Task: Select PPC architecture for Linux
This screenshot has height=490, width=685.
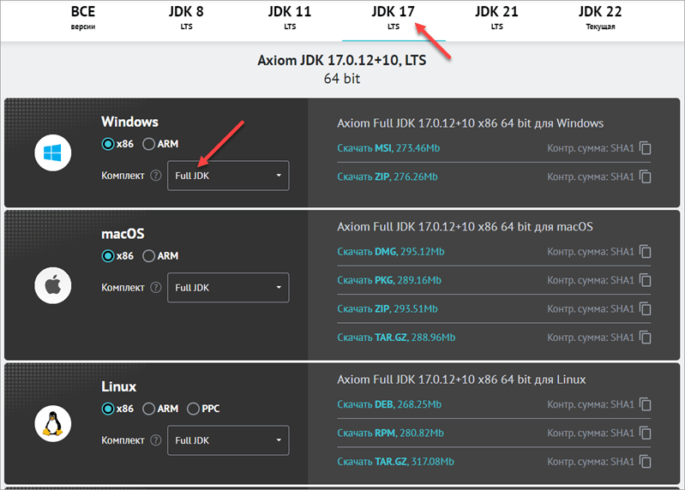Action: point(193,409)
